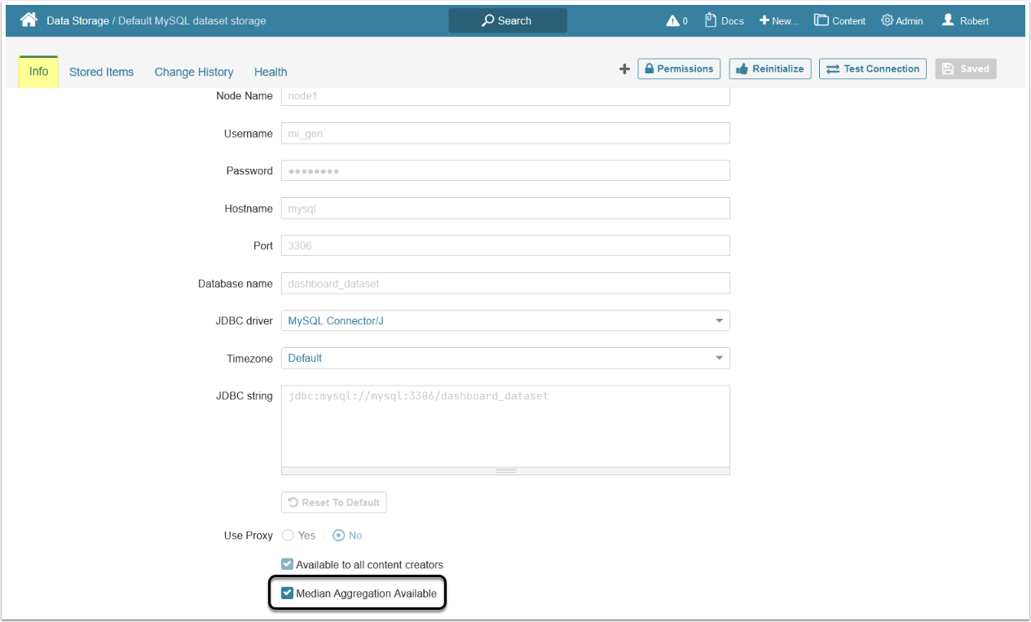Click the Username field

click(505, 133)
